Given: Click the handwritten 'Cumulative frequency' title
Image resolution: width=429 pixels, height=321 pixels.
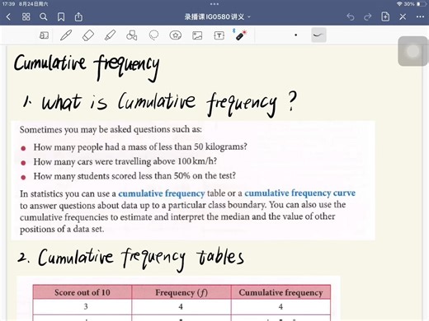Looking at the screenshot, I should [87, 67].
